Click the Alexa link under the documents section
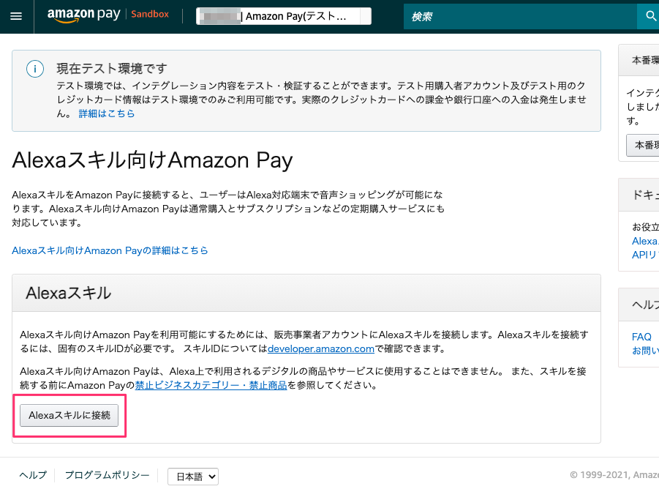The height and width of the screenshot is (500, 659). 644,241
